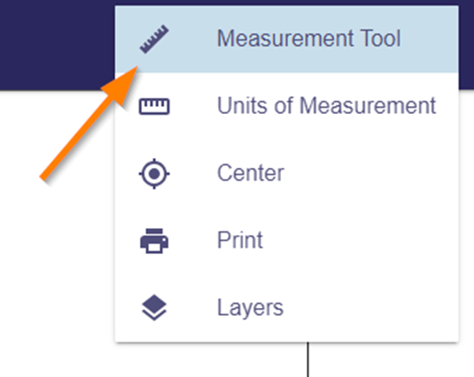This screenshot has height=377, width=474.
Task: Select the Measurement Tool menu entry
Action: click(286, 39)
